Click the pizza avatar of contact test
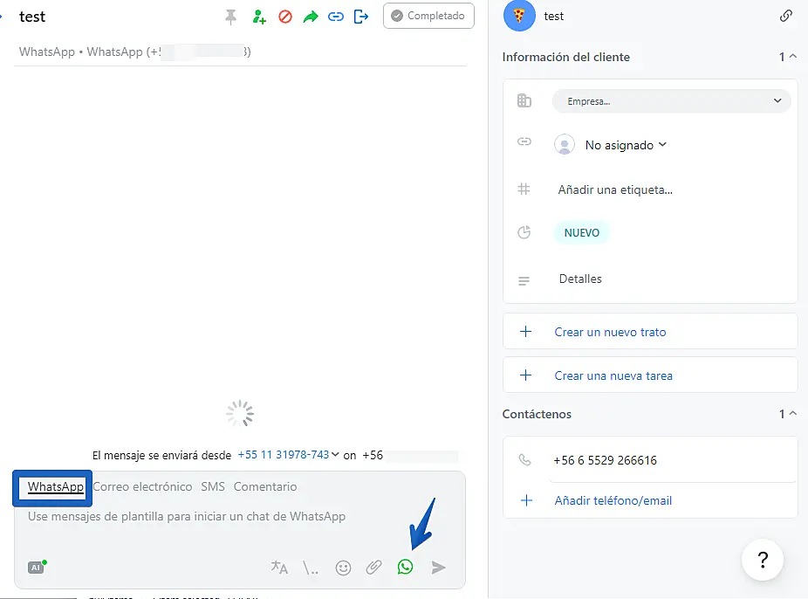 click(x=519, y=16)
